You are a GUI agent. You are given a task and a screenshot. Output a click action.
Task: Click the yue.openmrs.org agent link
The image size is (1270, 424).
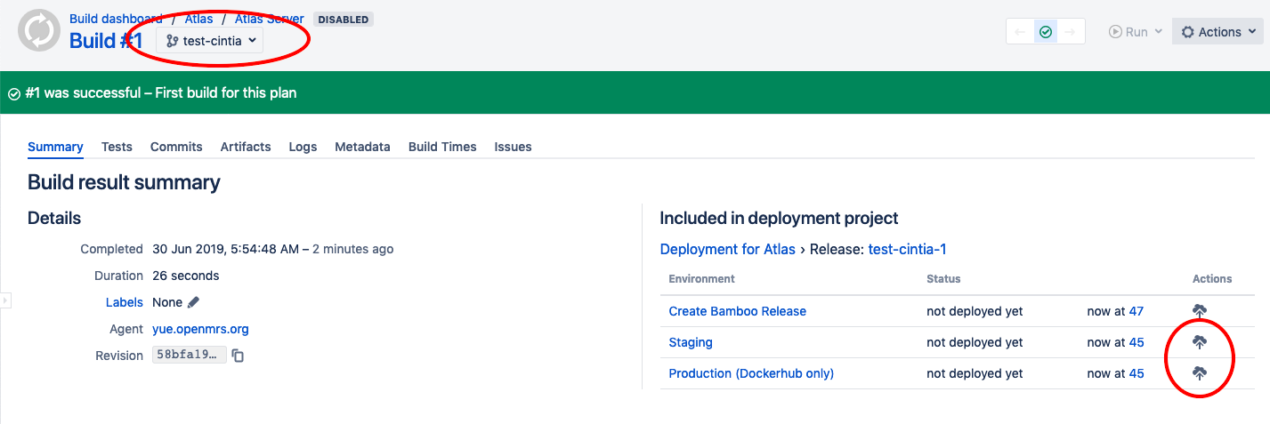click(x=200, y=329)
